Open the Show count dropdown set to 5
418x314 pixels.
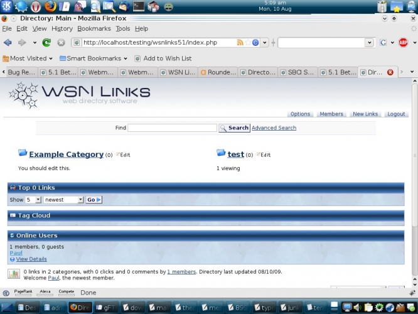(x=33, y=200)
